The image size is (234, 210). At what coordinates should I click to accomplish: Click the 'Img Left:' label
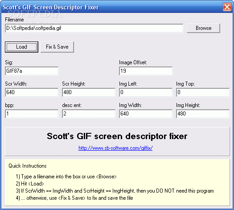click(128, 84)
